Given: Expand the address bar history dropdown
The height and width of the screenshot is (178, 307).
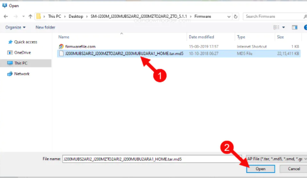Looking at the screenshot, I should click(229, 16).
